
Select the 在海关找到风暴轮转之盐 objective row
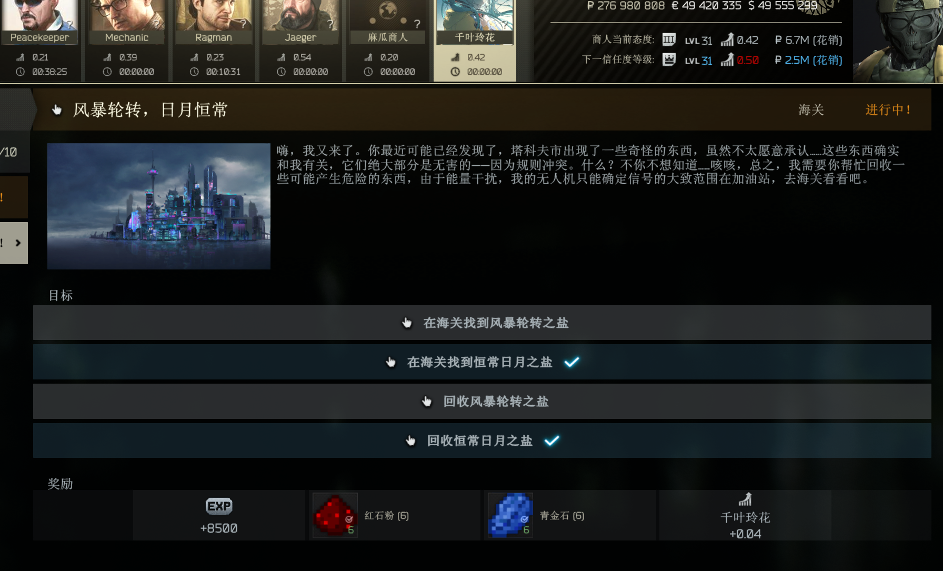pyautogui.click(x=482, y=323)
